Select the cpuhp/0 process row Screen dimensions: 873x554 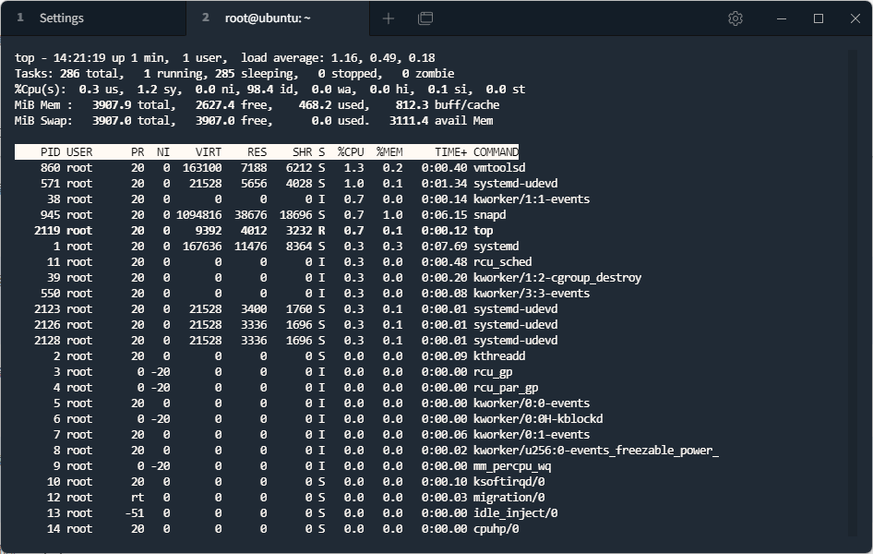pyautogui.click(x=496, y=529)
